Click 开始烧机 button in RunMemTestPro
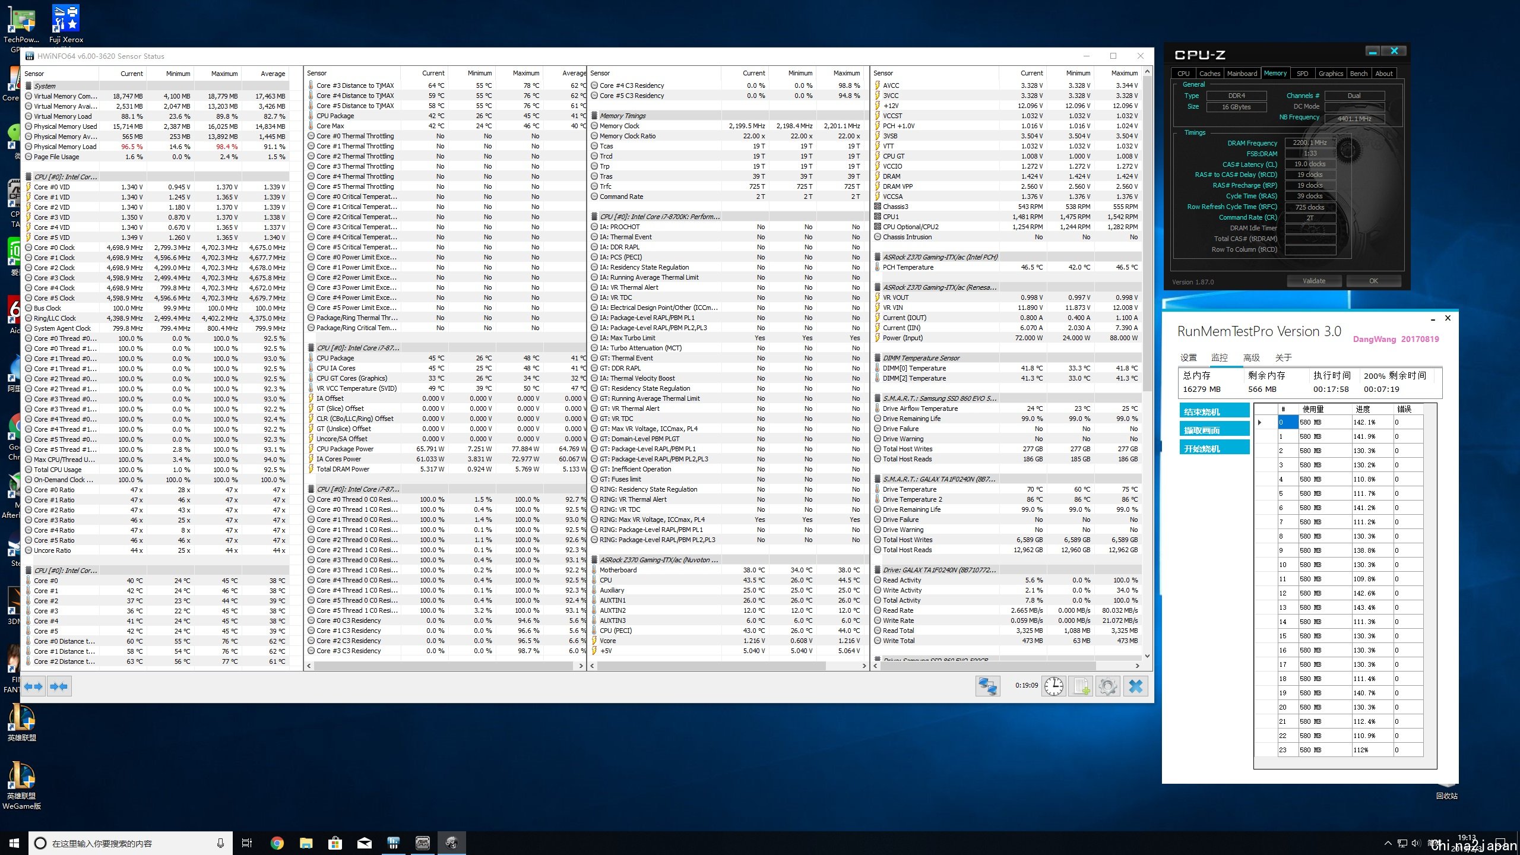The height and width of the screenshot is (855, 1520). 1214,448
